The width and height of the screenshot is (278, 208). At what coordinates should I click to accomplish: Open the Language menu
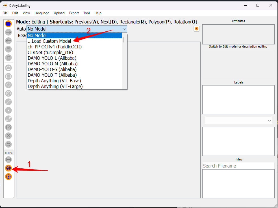[42, 13]
